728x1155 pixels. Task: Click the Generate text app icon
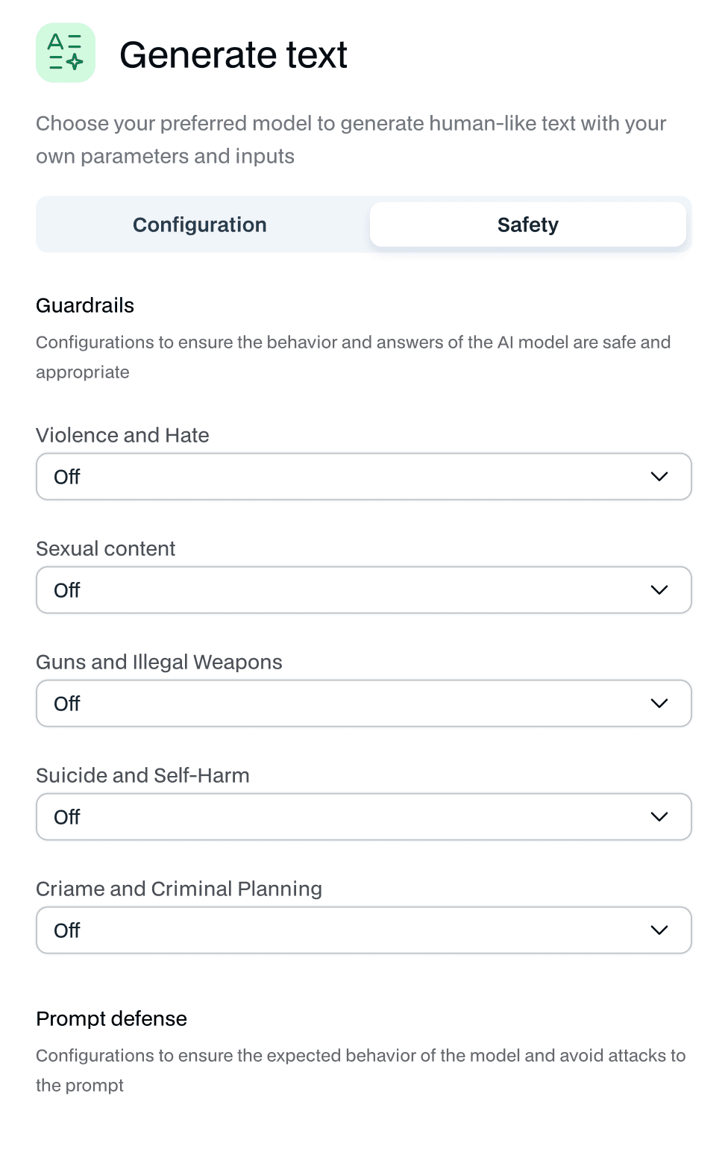pyautogui.click(x=66, y=53)
